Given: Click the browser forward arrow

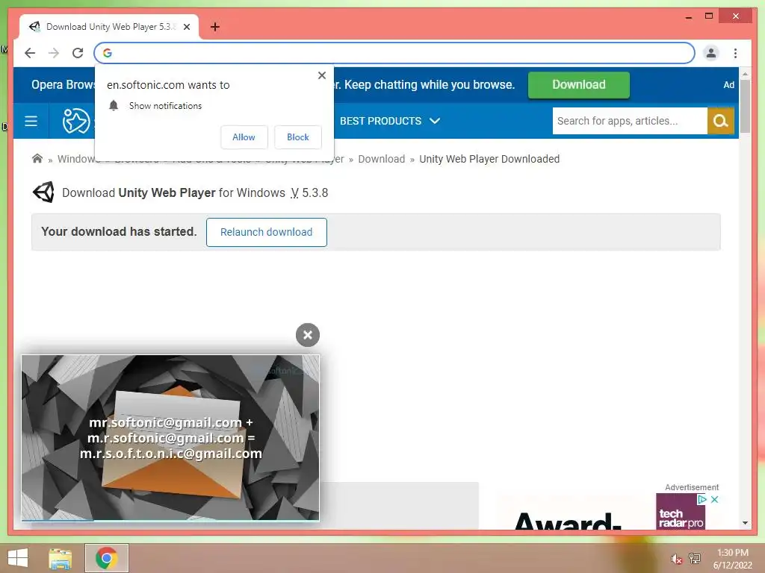Looking at the screenshot, I should [54, 53].
